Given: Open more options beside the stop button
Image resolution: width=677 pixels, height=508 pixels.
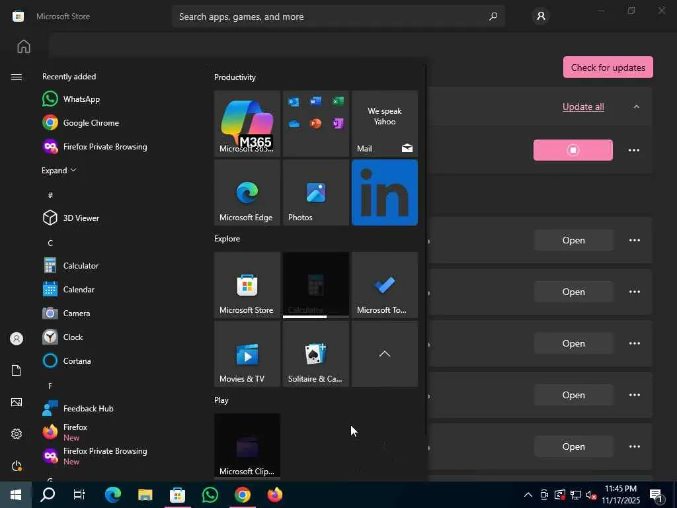Looking at the screenshot, I should click(634, 150).
